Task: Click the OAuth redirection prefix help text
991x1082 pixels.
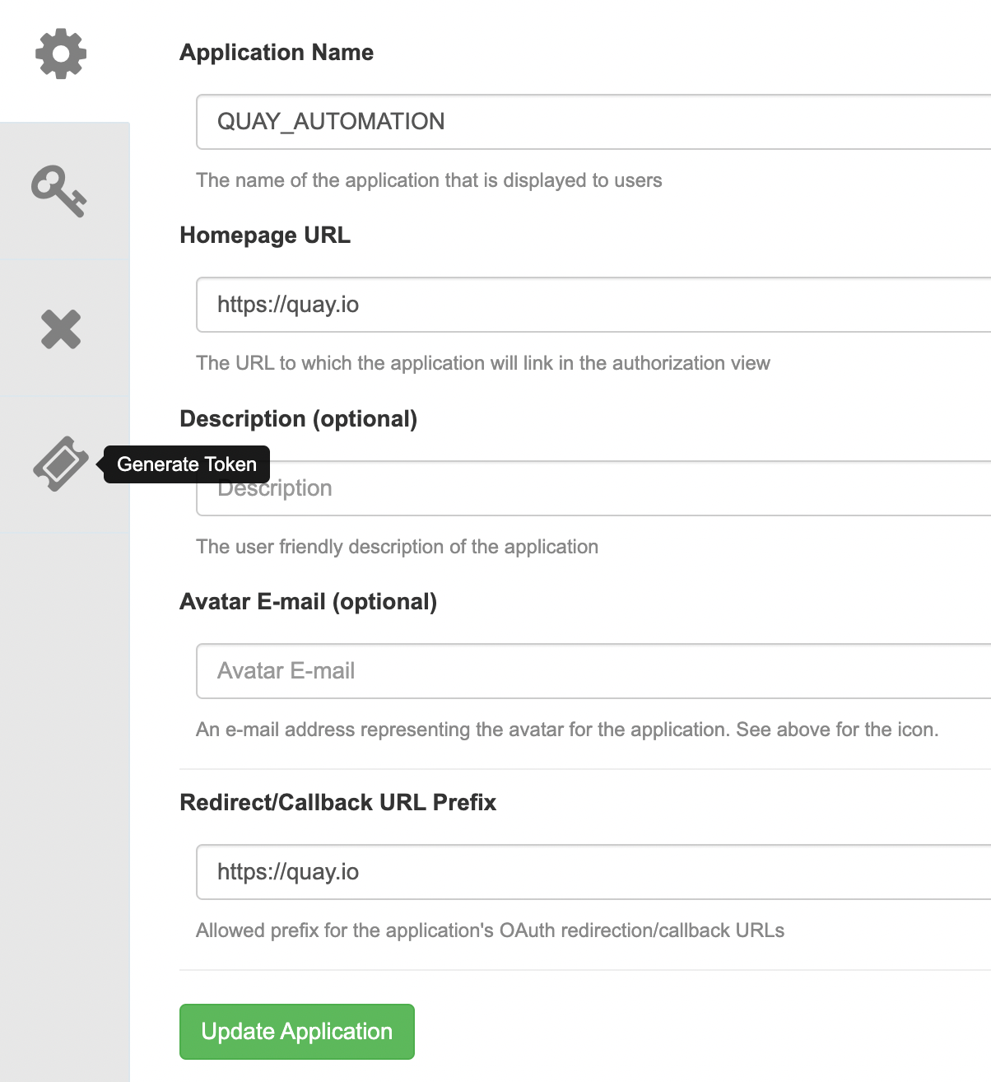Action: pos(490,930)
